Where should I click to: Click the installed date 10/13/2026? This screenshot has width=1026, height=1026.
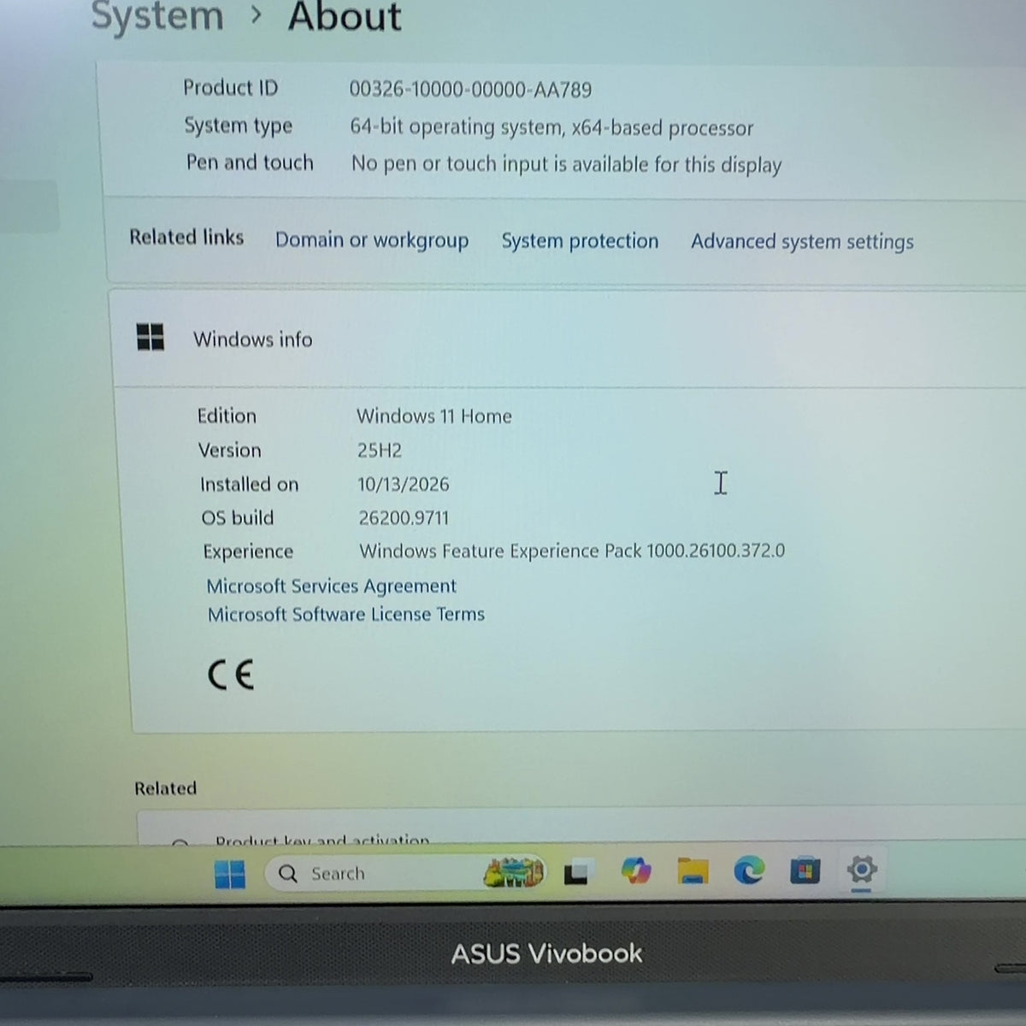pyautogui.click(x=404, y=484)
